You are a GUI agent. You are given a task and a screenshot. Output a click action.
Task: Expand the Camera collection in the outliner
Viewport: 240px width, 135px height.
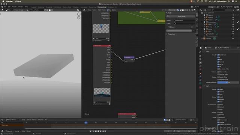202,39
